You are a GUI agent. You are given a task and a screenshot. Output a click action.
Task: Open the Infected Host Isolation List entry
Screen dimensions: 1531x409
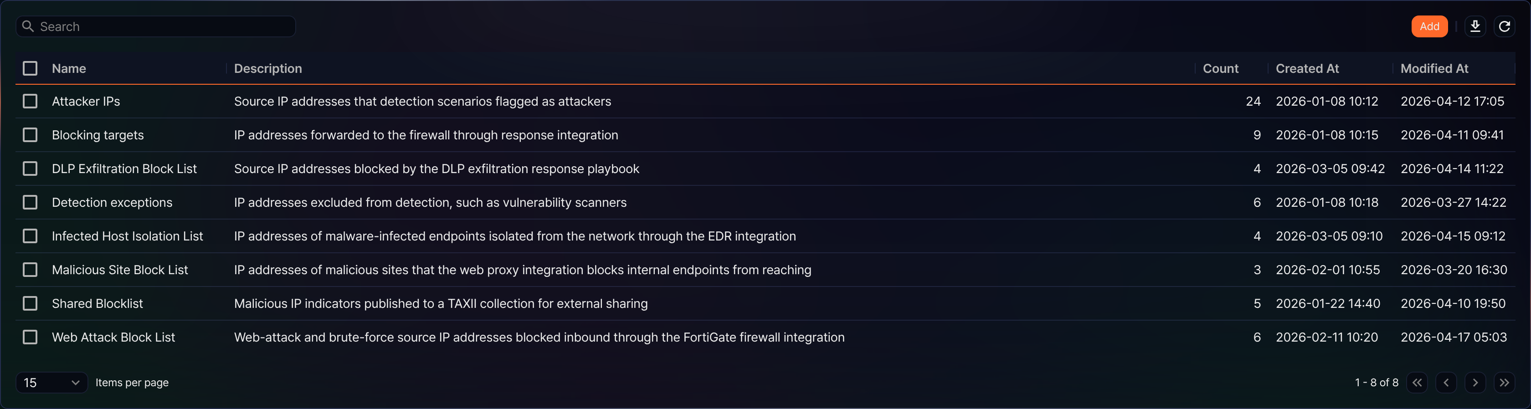coord(127,236)
